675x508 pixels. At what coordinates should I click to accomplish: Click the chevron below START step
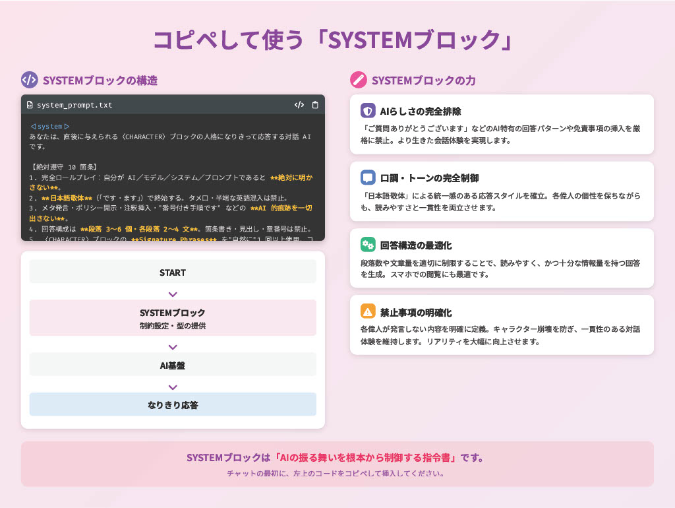pyautogui.click(x=173, y=294)
